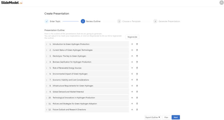Screen dimensions: 224x120
Task: Grab drag handle of Future Outlook and Research Directions
Action: pyautogui.click(x=46, y=110)
